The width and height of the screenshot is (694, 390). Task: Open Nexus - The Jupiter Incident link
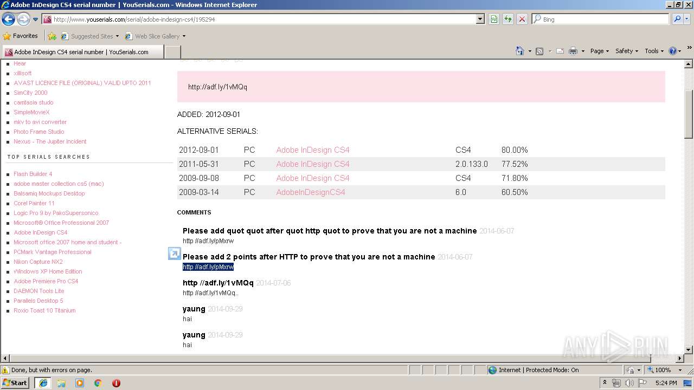tap(50, 141)
